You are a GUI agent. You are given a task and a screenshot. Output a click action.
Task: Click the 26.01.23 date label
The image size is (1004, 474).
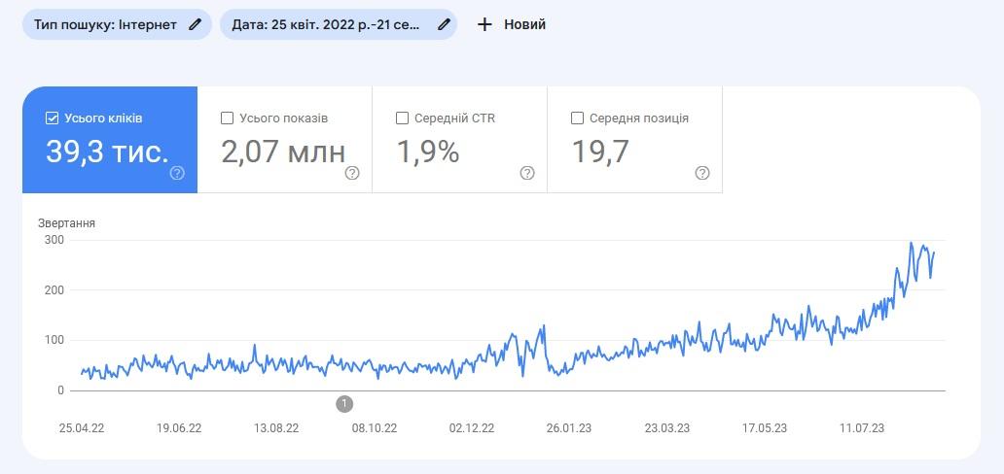(x=569, y=428)
